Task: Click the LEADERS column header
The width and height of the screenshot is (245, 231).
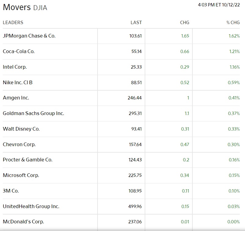Action: 13,23
